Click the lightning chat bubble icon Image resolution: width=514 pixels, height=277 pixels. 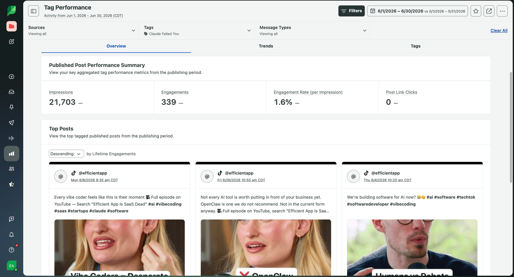[x=12, y=219]
